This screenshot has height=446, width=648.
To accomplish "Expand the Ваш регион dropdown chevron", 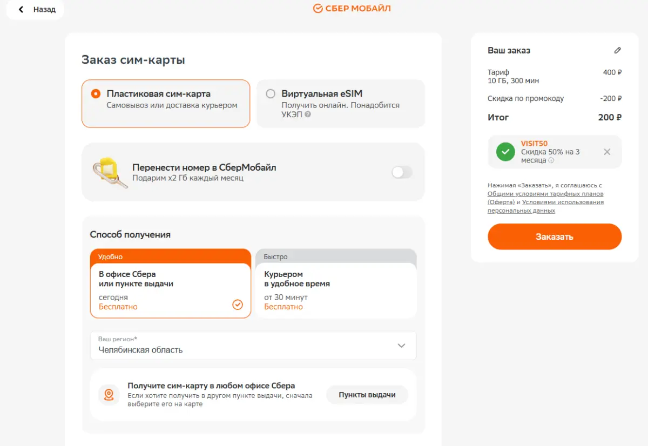I will pos(401,346).
